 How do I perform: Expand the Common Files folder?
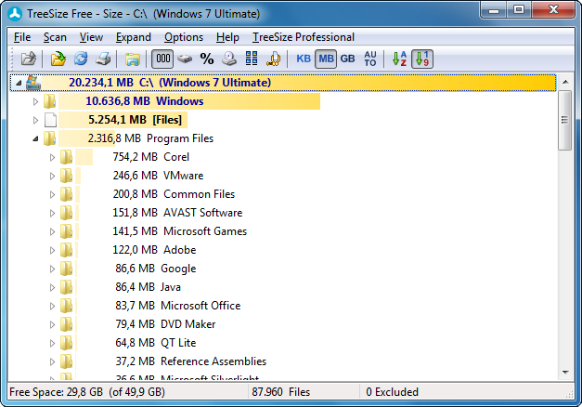pyautogui.click(x=52, y=194)
